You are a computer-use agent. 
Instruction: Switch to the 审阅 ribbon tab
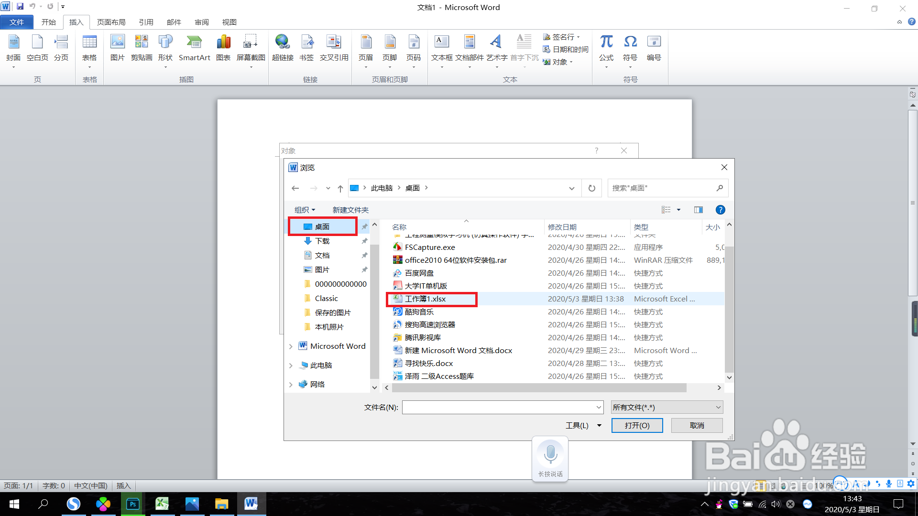(x=201, y=22)
